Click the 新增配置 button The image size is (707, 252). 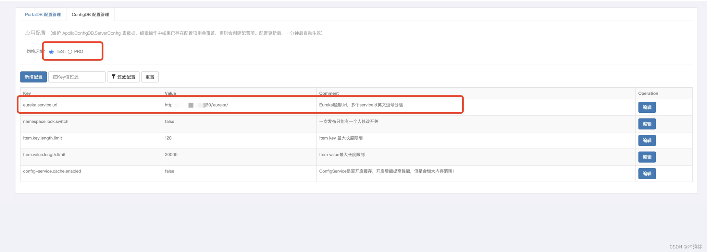(33, 77)
